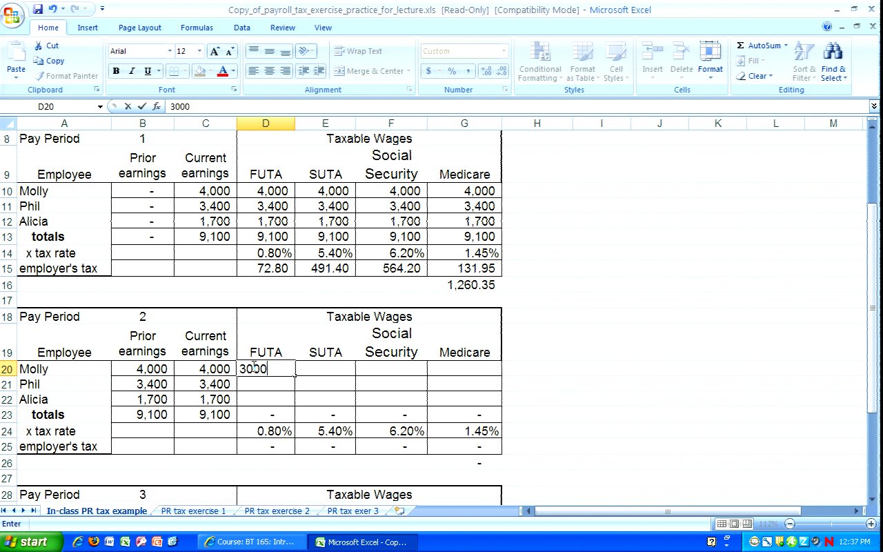Open the Format cells dropdown

710,62
